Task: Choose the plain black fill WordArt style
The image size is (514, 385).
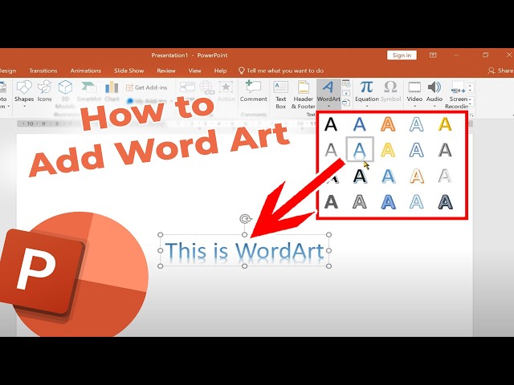Action: tap(331, 124)
